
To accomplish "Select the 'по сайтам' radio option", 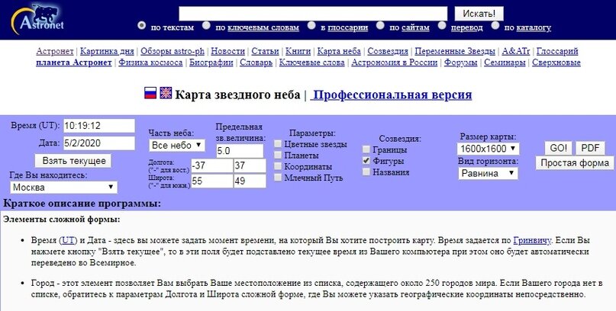I will [380, 25].
